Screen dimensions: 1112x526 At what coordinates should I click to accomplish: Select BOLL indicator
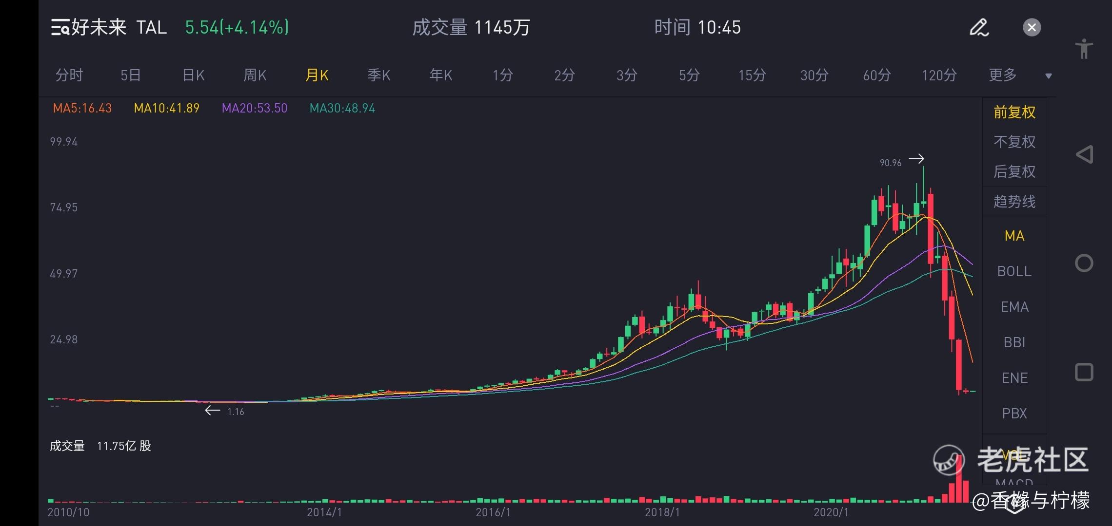[1014, 271]
